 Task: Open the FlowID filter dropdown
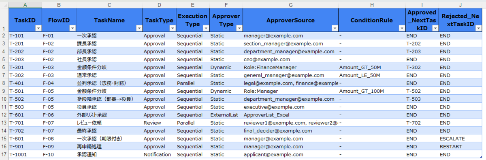click(x=72, y=29)
